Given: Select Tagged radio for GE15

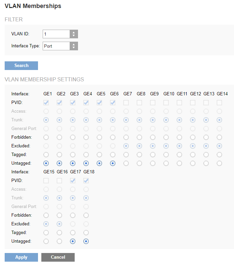Looking at the screenshot, I should (x=46, y=233).
